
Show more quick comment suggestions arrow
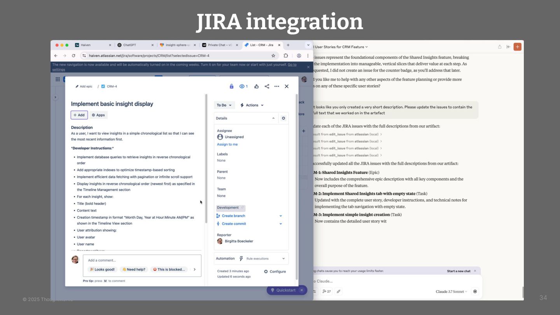[195, 269]
